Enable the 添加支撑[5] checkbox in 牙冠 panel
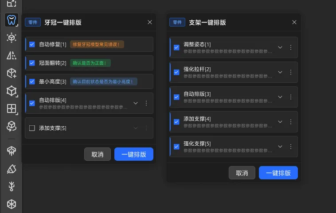Image resolution: width=336 pixels, height=213 pixels. tap(32, 128)
